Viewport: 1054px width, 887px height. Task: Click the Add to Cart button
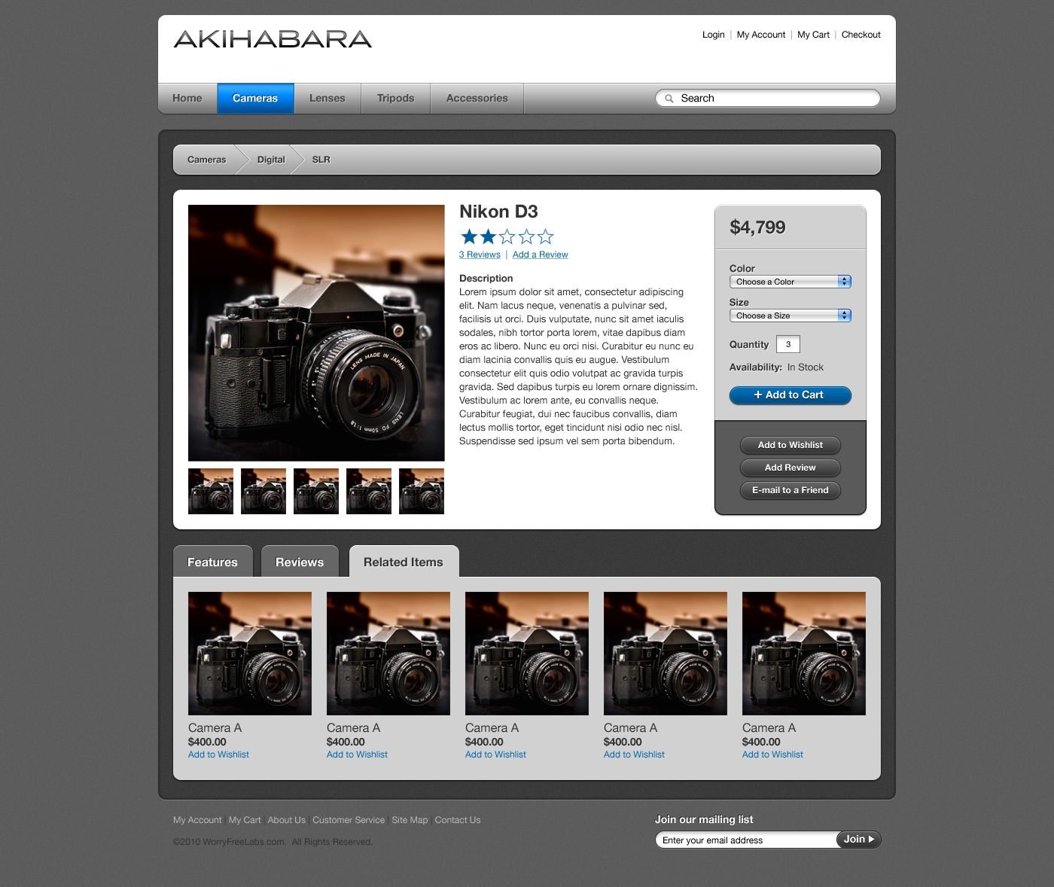coord(790,395)
